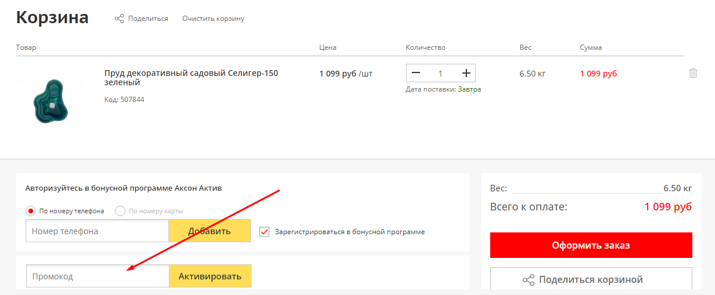Click the weight 6.50 кг in the item row
Viewport: 715px width, 295px height.
coord(533,74)
